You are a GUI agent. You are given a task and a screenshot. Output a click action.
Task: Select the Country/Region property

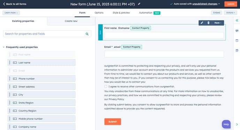41,111
